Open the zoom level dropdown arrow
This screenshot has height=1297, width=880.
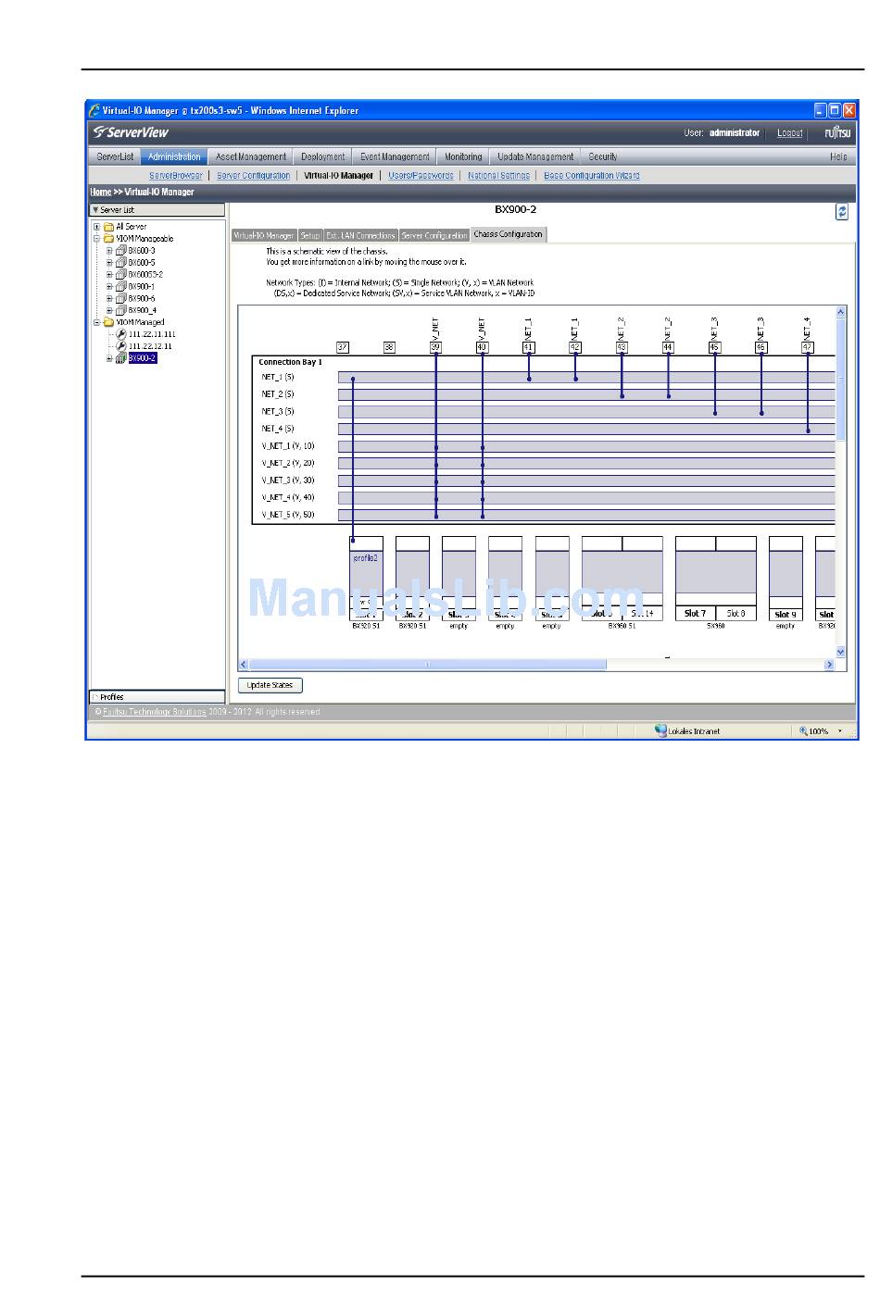(840, 731)
